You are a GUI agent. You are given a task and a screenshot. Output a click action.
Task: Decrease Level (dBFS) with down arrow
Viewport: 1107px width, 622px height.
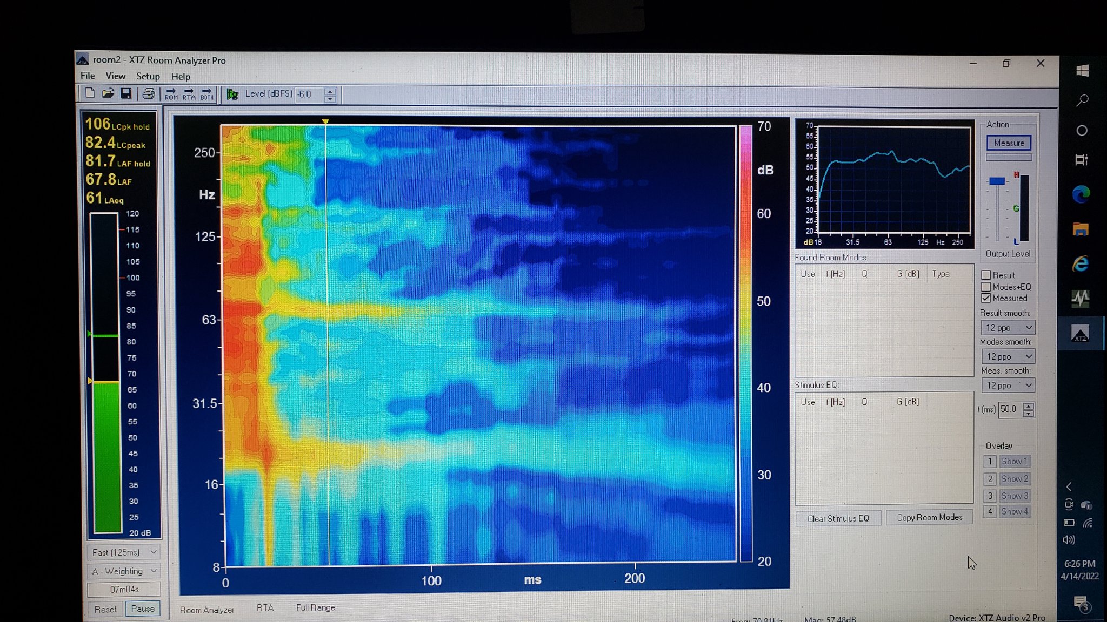330,99
